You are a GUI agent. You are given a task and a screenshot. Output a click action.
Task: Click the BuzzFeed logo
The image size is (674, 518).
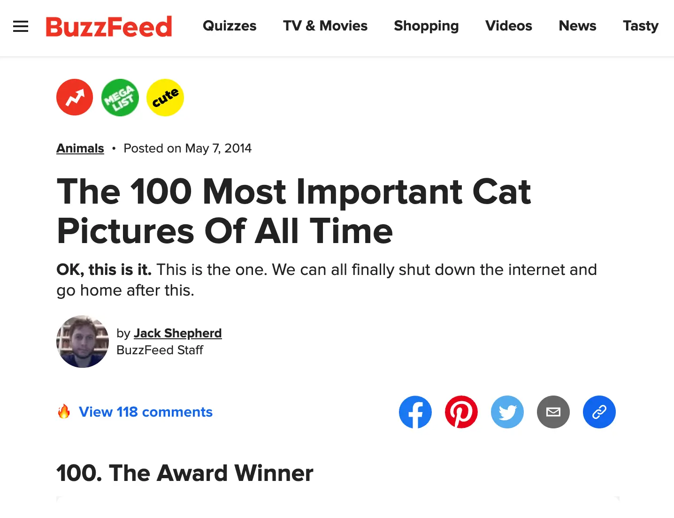pos(108,26)
